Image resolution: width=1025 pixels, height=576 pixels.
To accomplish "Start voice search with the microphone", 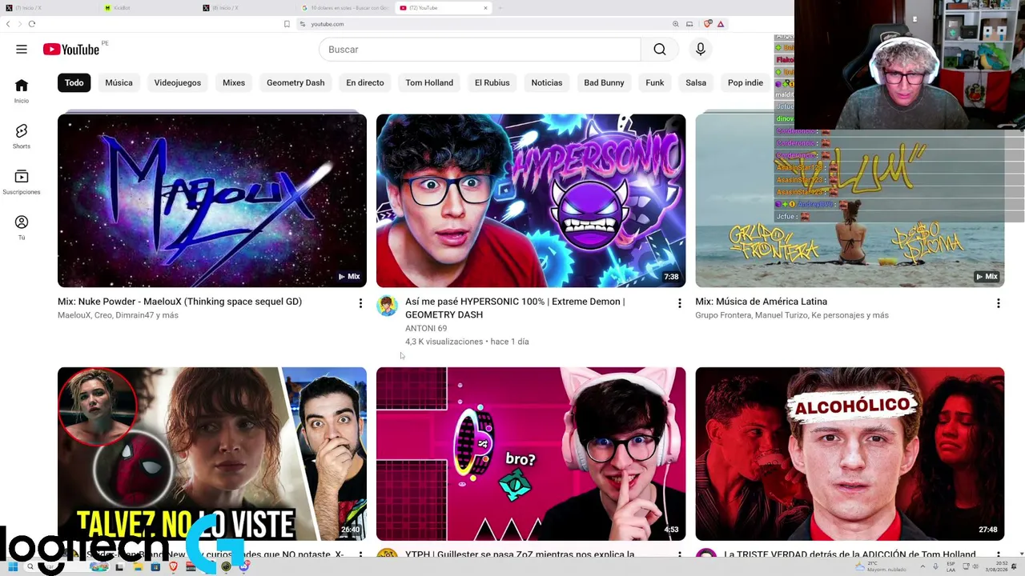I will click(x=701, y=50).
